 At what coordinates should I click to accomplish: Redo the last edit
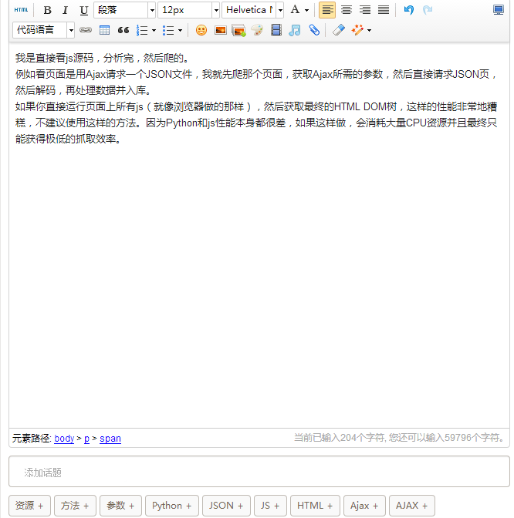(x=428, y=10)
